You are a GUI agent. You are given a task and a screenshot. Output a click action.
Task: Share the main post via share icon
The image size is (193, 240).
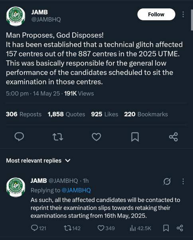coord(173,137)
